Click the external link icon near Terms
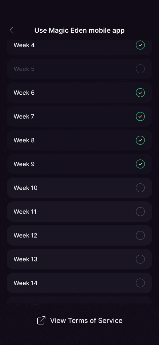 (41, 320)
